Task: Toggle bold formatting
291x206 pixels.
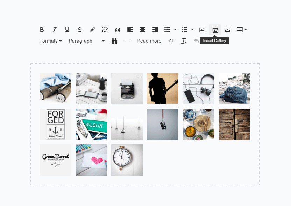Action: (42, 30)
